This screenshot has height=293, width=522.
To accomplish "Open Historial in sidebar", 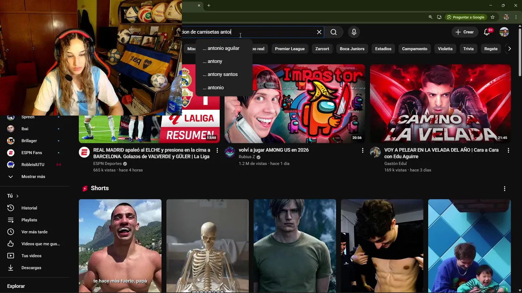I will click(34, 208).
